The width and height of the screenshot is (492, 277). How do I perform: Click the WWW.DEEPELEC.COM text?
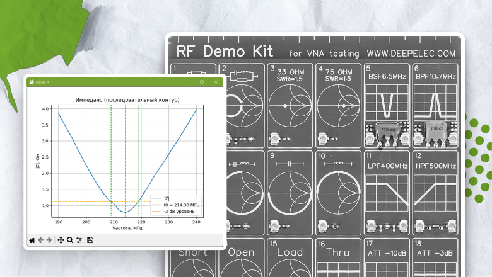click(x=419, y=54)
